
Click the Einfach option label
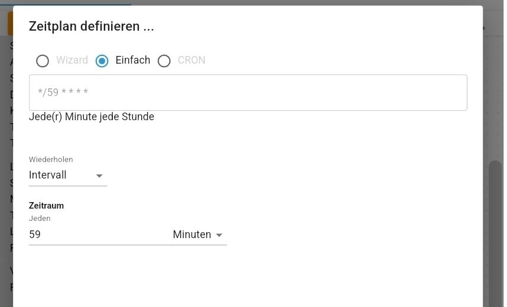[133, 60]
